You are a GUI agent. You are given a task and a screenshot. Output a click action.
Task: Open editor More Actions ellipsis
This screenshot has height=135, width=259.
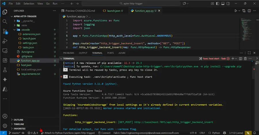click(254, 11)
